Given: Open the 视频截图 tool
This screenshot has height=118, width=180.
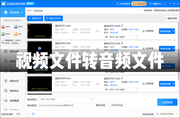Looking at the screenshot, I should (x=11, y=101).
